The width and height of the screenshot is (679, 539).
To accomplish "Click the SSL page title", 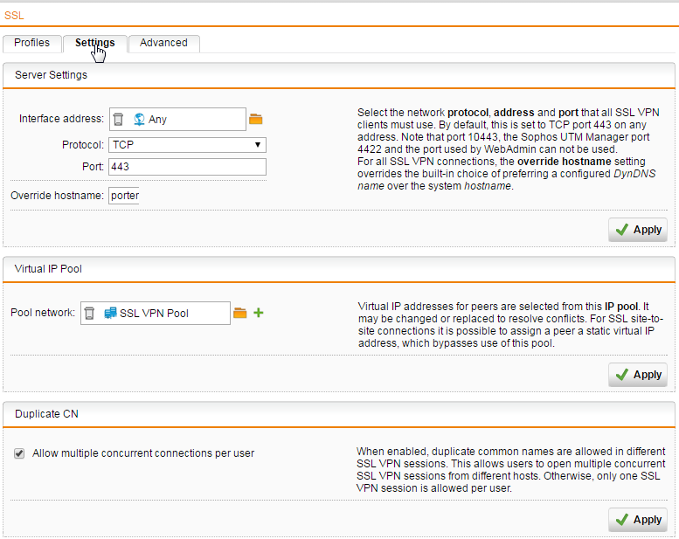I will 14,16.
